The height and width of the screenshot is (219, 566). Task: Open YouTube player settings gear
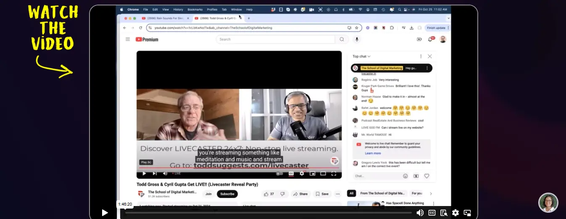pyautogui.click(x=302, y=173)
